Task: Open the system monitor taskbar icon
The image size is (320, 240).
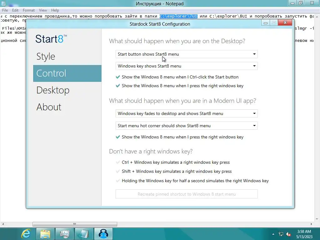Action: point(64,234)
